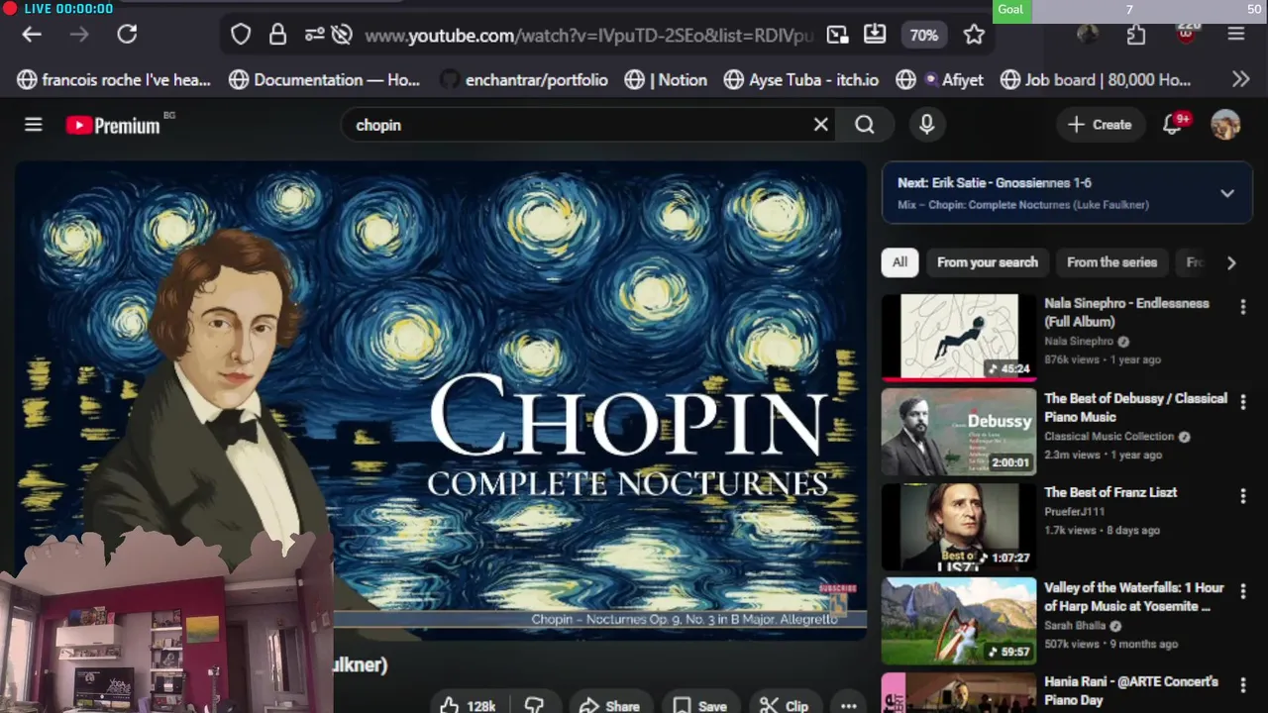Expand the 'Next: Erik Satie' playlist panel
Screen dimensions: 1268x713
tap(1227, 193)
